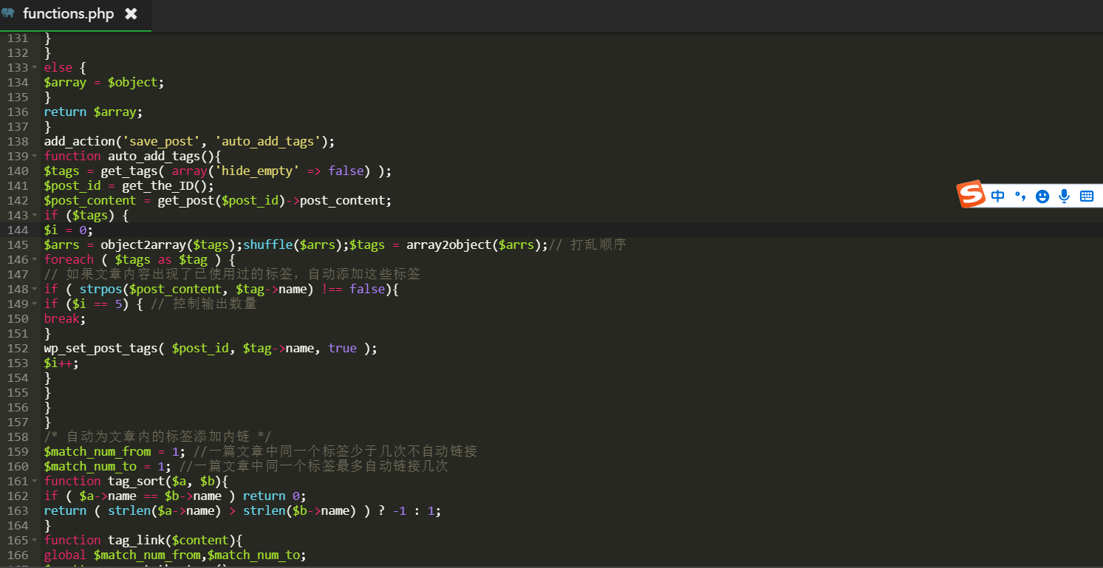
Task: Fold the auto_add_tags function at line 139
Action: coord(35,156)
